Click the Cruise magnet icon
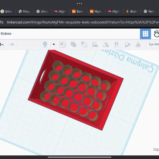This screenshot has height=159, width=159. pyautogui.click(x=116, y=45)
